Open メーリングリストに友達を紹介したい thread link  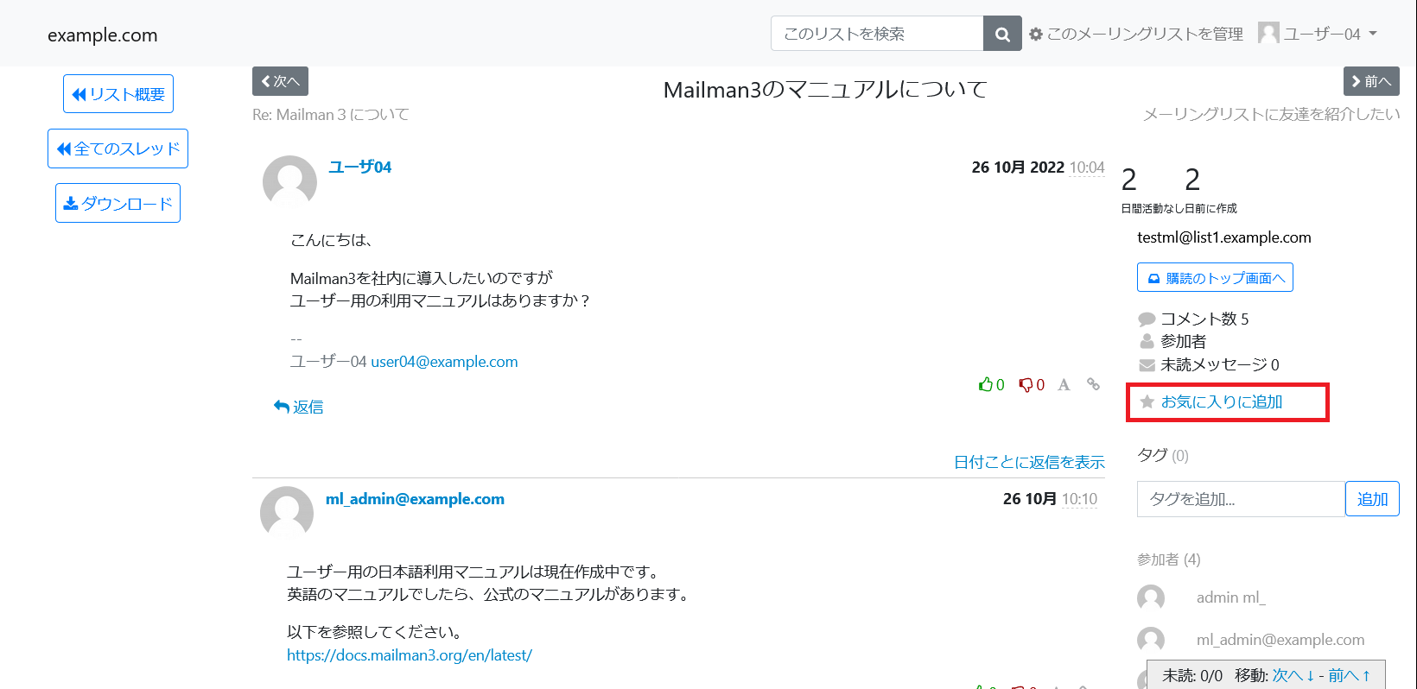[x=1272, y=114]
